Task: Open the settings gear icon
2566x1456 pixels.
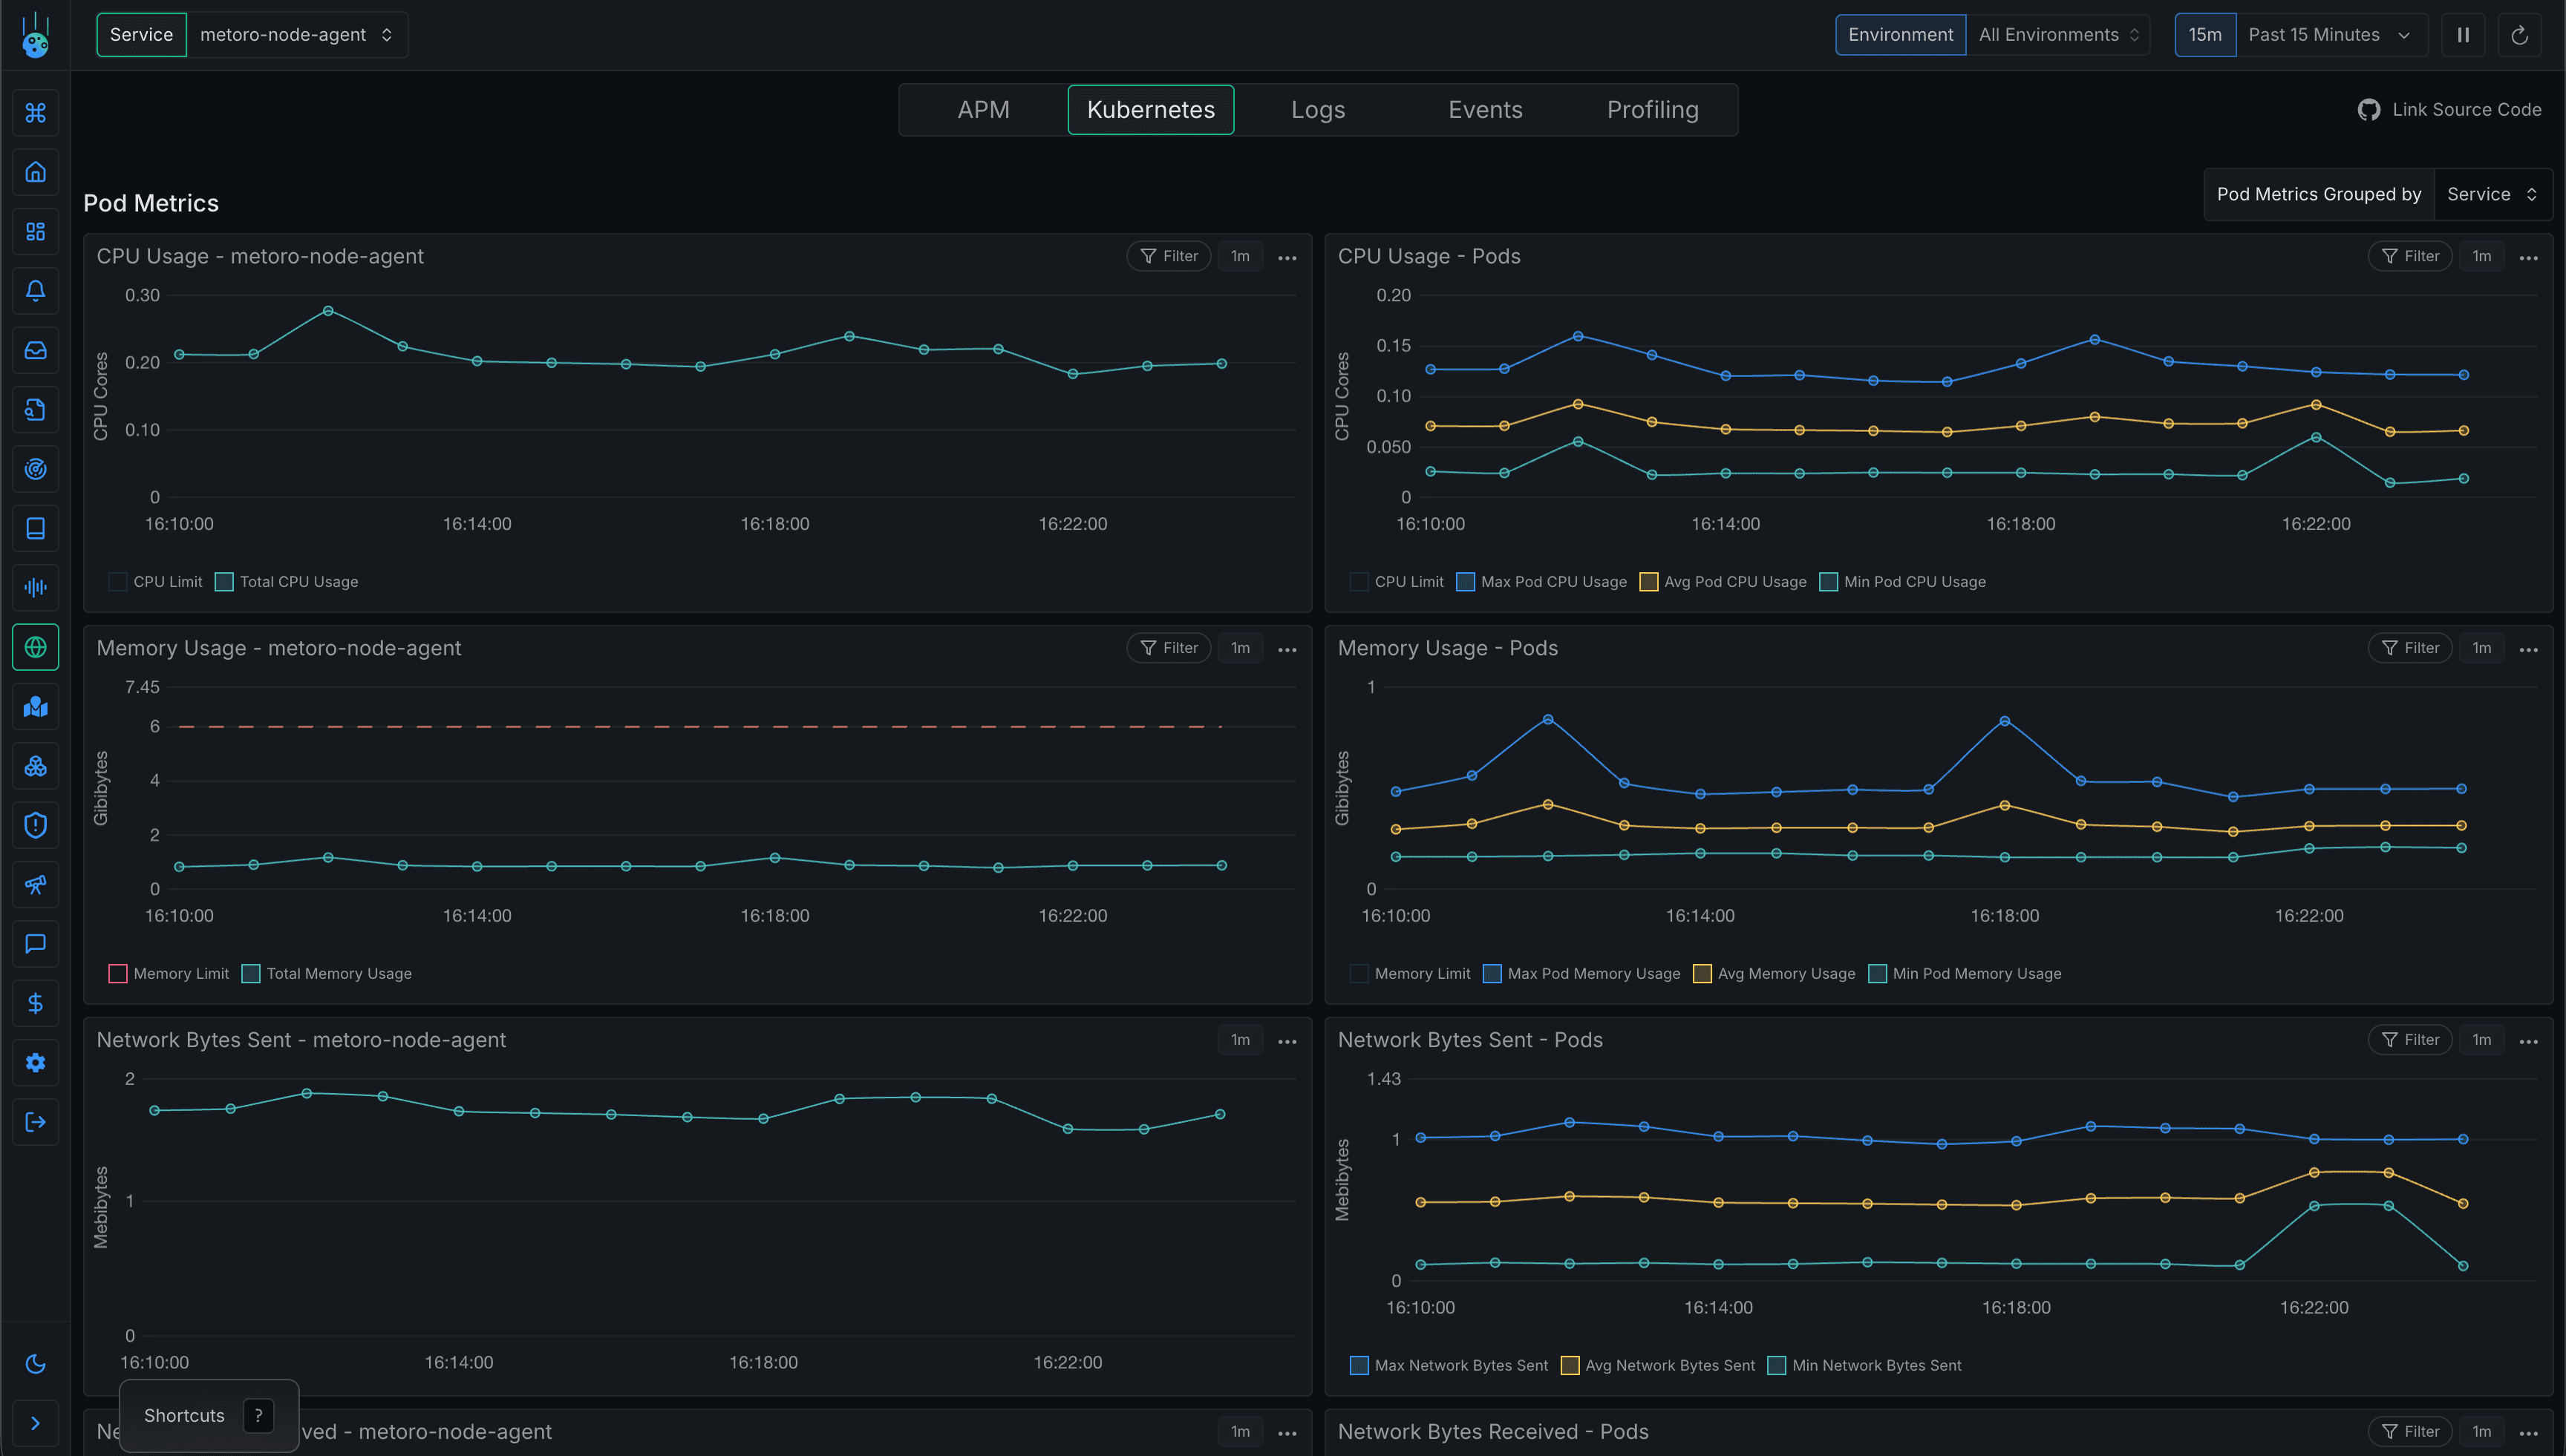Action: (x=35, y=1062)
